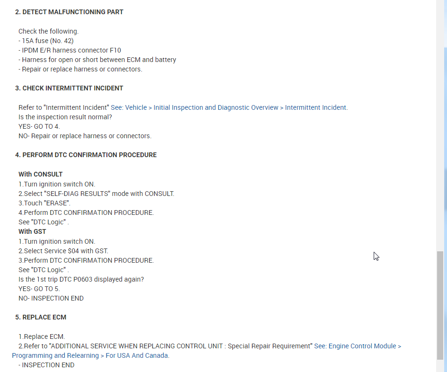Click the "15A fuse (No. 42)" line
This screenshot has height=372, width=447.
(x=47, y=41)
